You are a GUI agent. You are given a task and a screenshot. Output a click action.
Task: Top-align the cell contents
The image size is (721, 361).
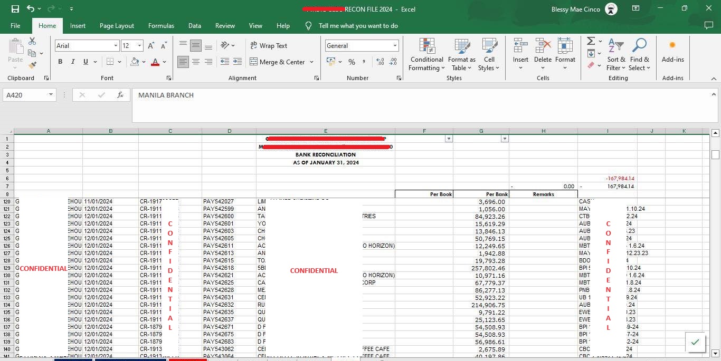183,45
